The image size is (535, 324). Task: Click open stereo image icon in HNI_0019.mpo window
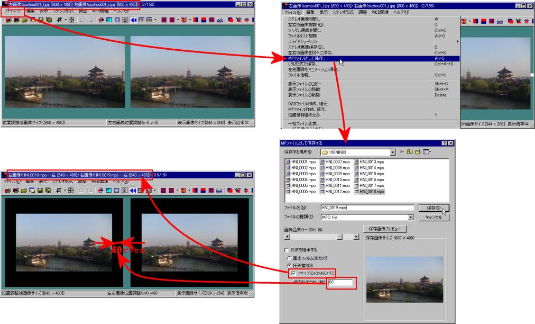tap(8, 191)
